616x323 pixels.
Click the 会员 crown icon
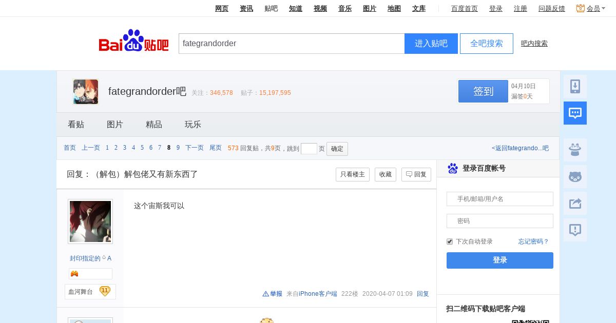coord(581,8)
